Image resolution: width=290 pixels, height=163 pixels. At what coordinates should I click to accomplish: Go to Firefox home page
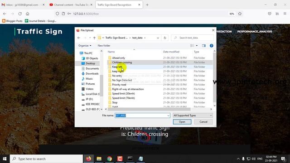coord(27,14)
